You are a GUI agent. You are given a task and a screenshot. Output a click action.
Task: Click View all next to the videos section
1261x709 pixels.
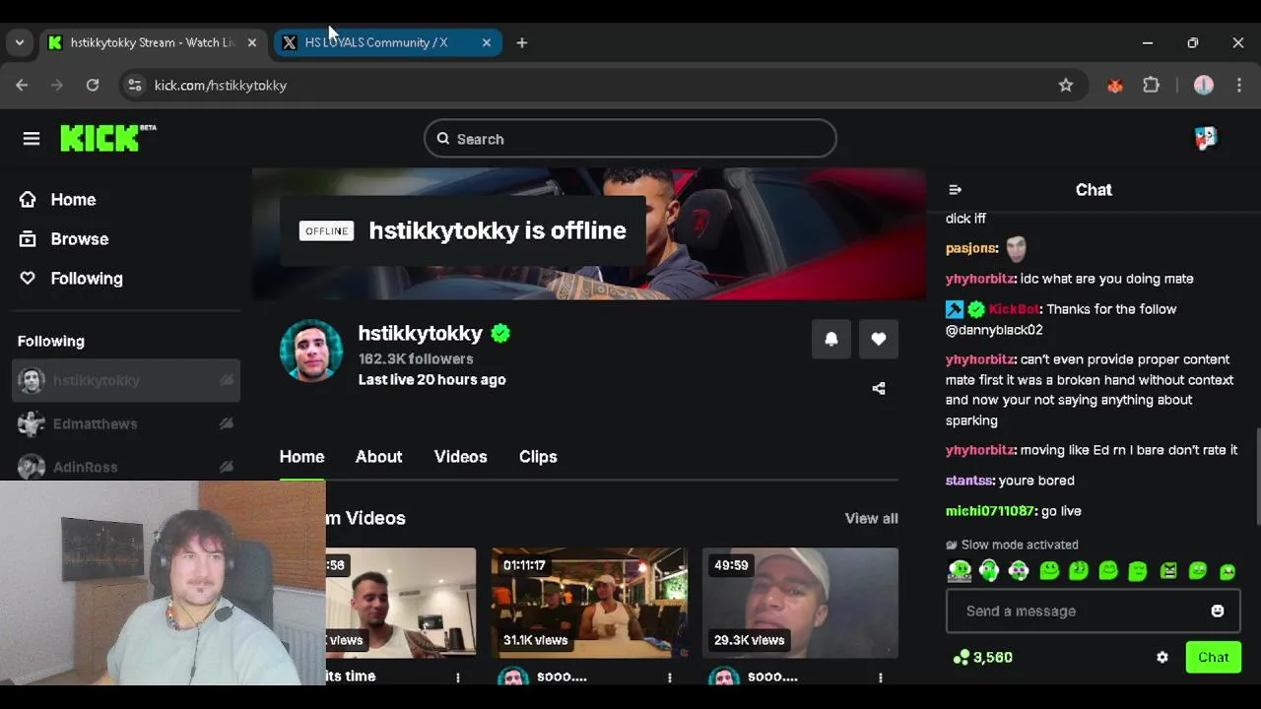(871, 518)
